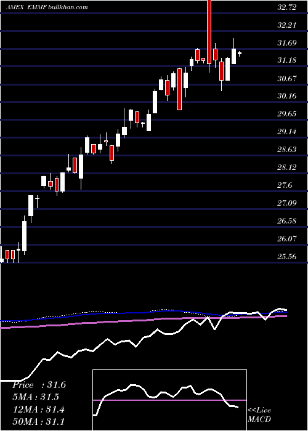The width and height of the screenshot is (308, 431).
Task: Click the 27.09 price axis label
Action: click(287, 203)
